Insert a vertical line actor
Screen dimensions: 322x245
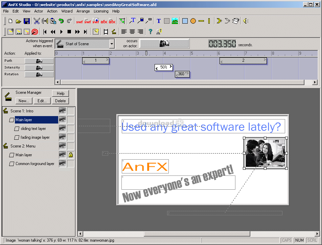(209, 21)
